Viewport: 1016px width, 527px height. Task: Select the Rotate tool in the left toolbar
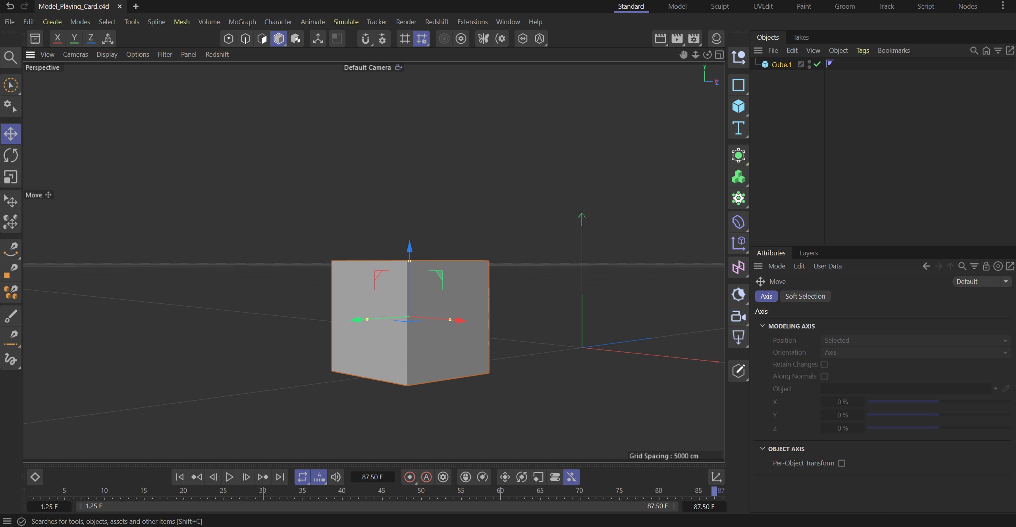click(x=11, y=155)
